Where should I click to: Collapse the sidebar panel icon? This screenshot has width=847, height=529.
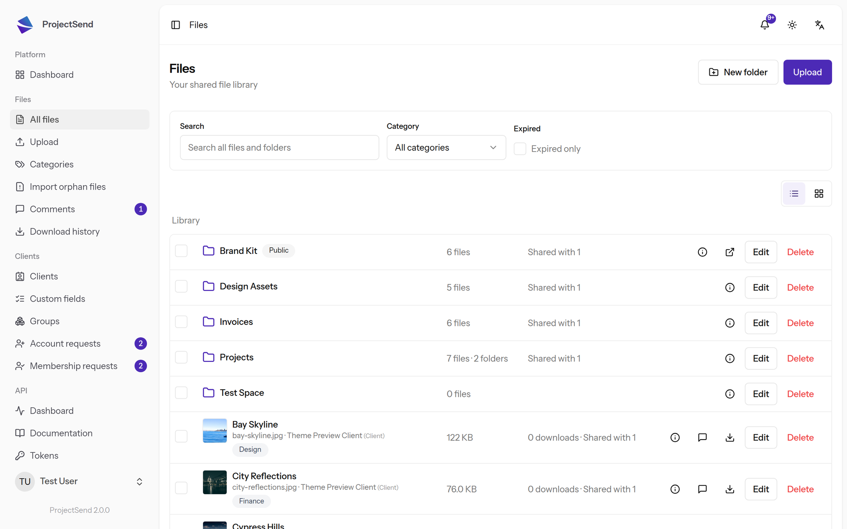(x=176, y=25)
